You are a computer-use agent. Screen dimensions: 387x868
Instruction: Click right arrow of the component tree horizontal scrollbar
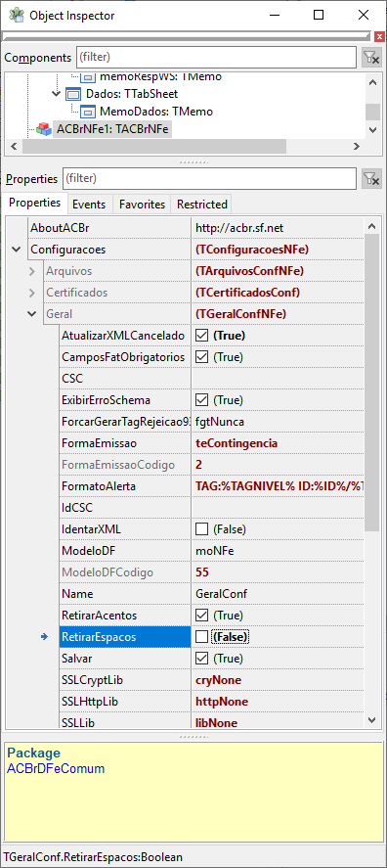[357, 147]
